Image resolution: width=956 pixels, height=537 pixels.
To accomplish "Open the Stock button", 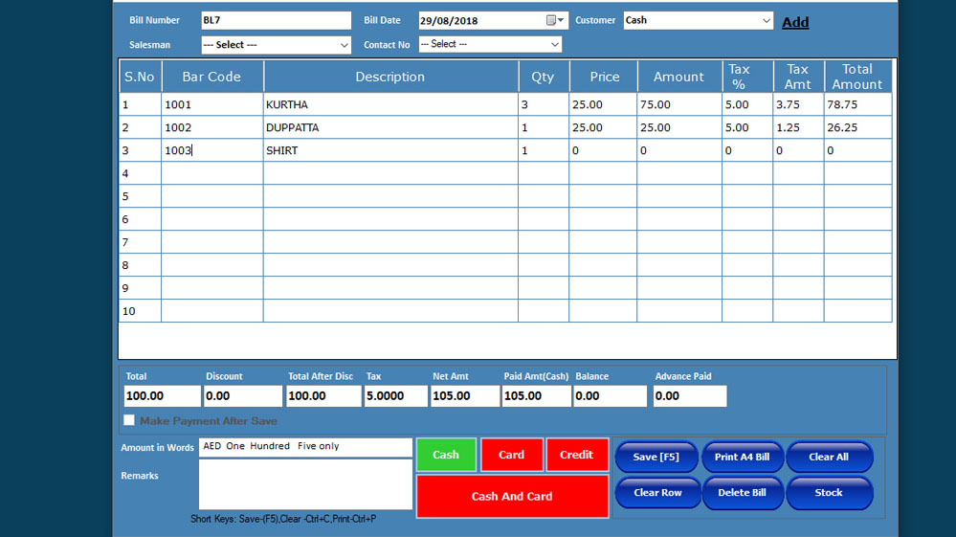I will click(x=828, y=493).
